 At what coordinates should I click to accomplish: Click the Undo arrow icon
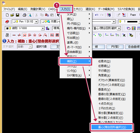[97, 15]
